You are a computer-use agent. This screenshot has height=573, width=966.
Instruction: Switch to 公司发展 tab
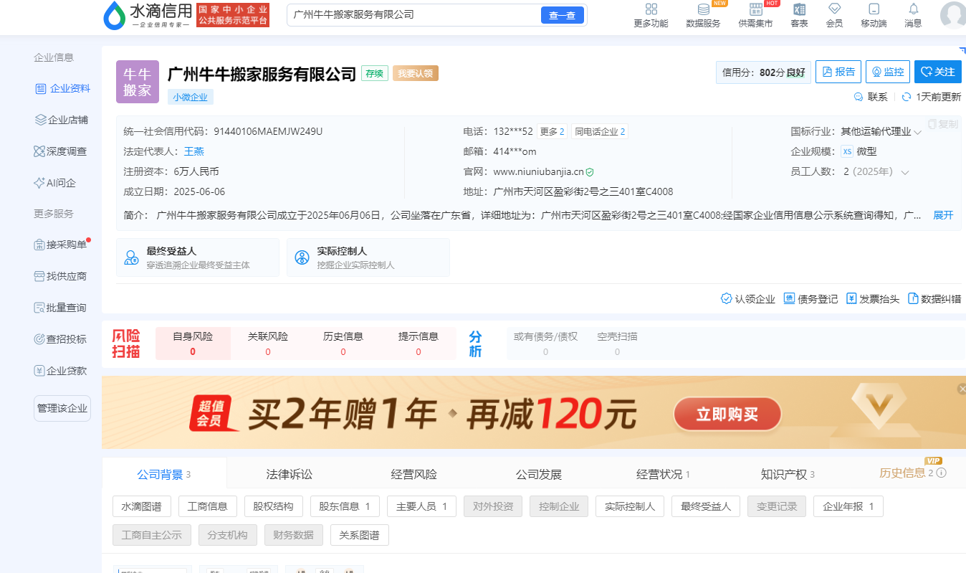(539, 474)
